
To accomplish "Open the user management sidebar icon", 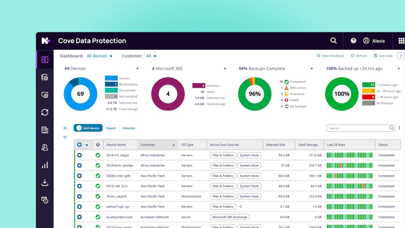I will [x=45, y=148].
